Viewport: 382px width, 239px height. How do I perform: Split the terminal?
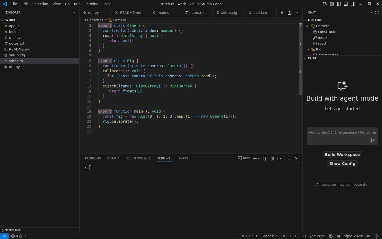click(x=265, y=158)
